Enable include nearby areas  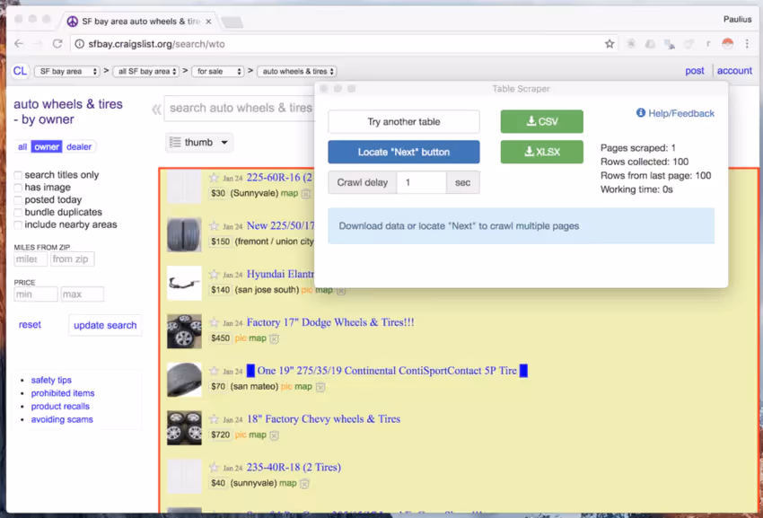tap(17, 224)
